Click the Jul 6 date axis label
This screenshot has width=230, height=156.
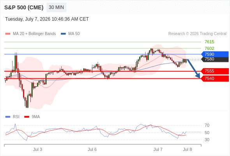[x=92, y=149]
